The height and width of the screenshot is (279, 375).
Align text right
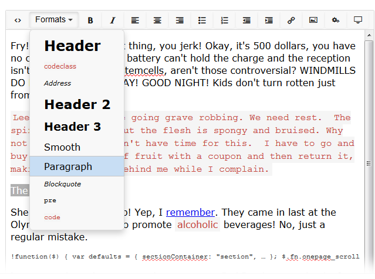coord(180,21)
